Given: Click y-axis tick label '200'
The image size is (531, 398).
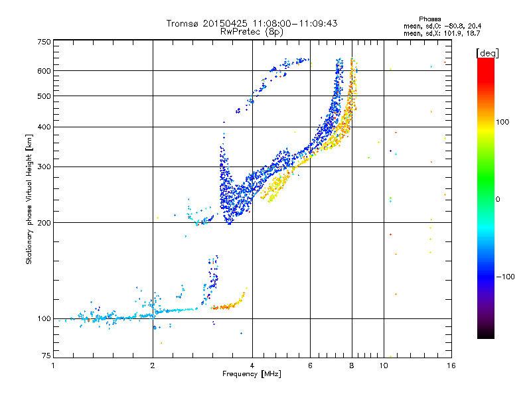Looking at the screenshot, I should (x=44, y=223).
